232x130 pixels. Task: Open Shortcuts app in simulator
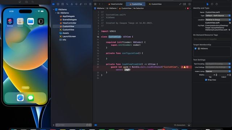(10, 22)
